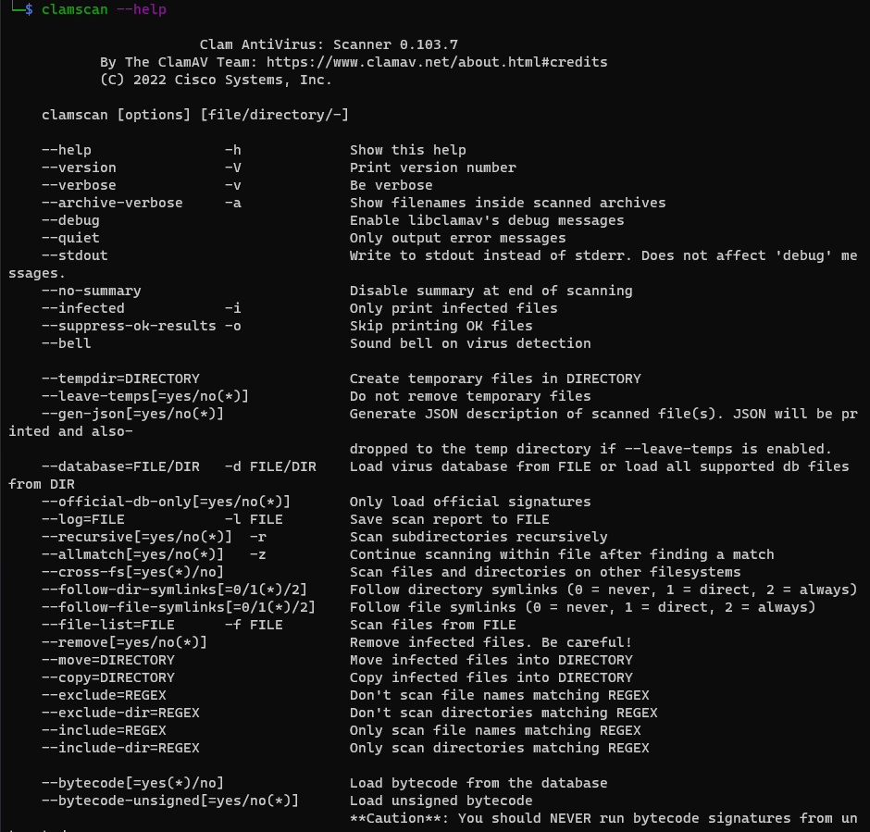870x832 pixels.
Task: Select the --bell option text
Action: (x=67, y=343)
